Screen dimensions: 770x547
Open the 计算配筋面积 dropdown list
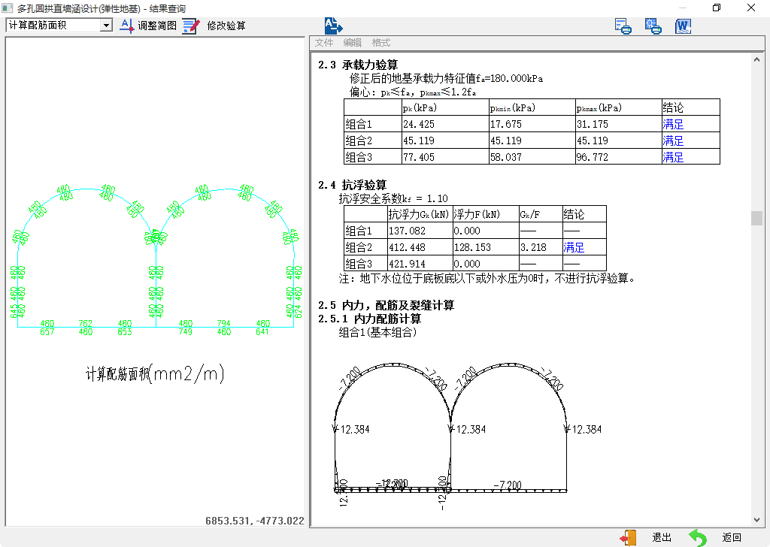pos(106,25)
